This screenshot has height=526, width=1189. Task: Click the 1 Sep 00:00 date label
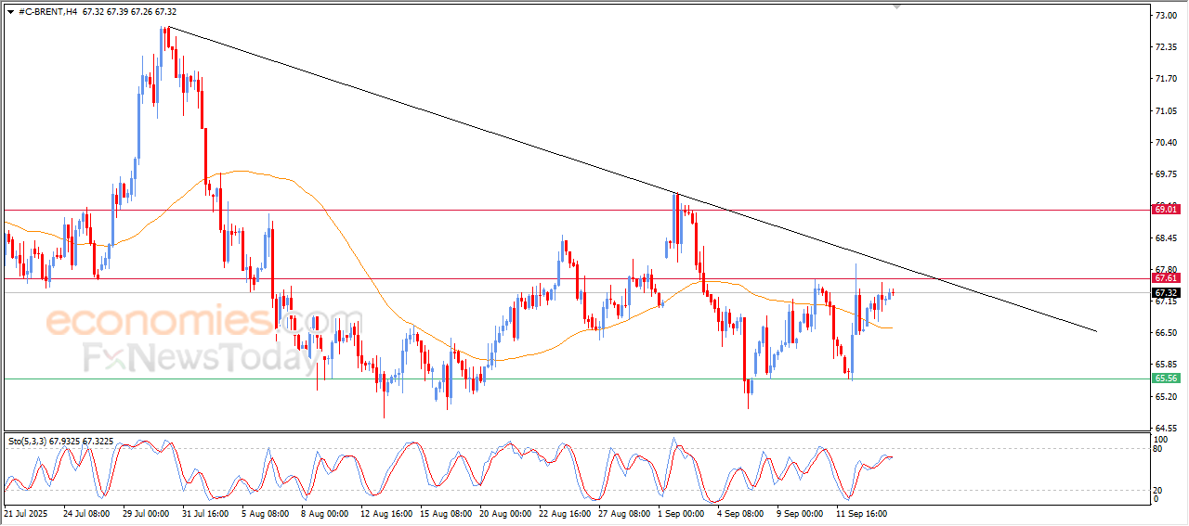click(x=681, y=512)
